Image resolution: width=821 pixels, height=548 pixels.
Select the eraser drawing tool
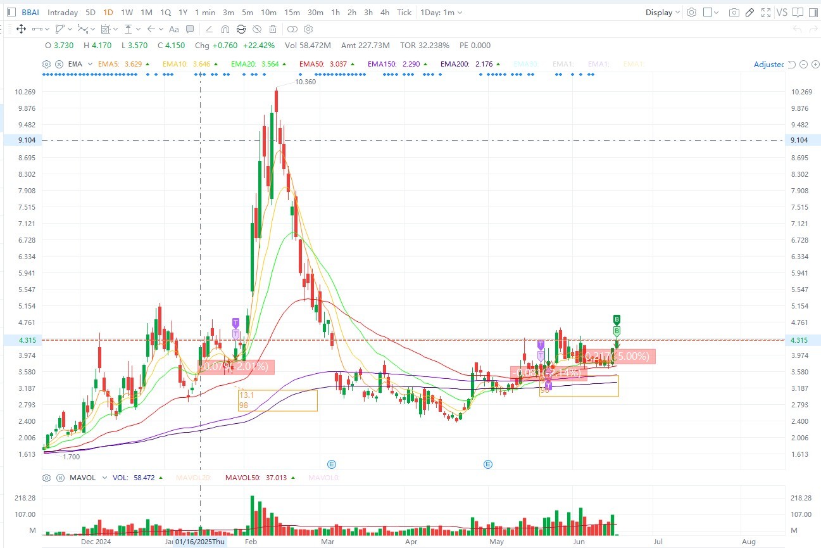pos(209,29)
